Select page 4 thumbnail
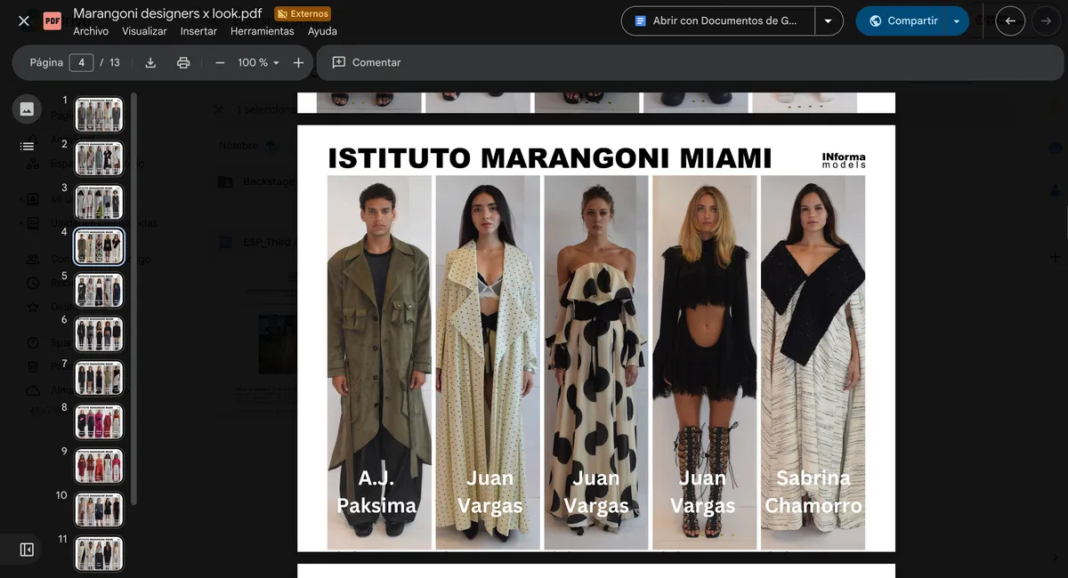Screen dimensions: 1068x578 coord(99,246)
